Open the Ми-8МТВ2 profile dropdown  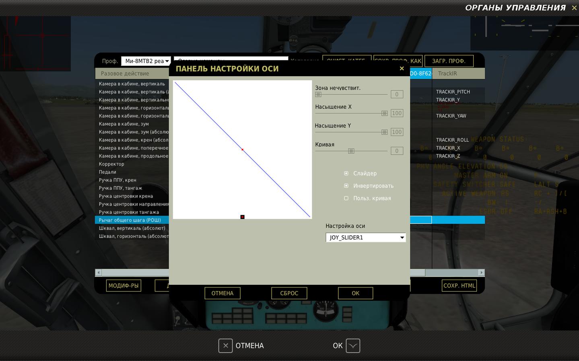[x=146, y=61]
